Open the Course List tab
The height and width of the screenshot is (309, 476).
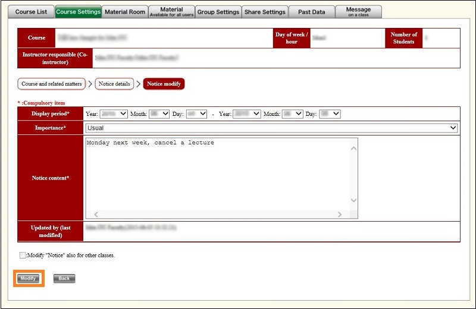(x=31, y=11)
